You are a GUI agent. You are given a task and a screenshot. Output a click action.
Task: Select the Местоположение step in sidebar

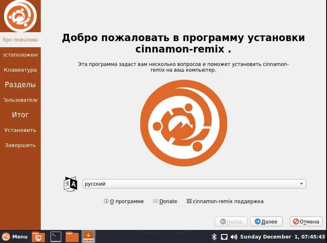(20, 55)
